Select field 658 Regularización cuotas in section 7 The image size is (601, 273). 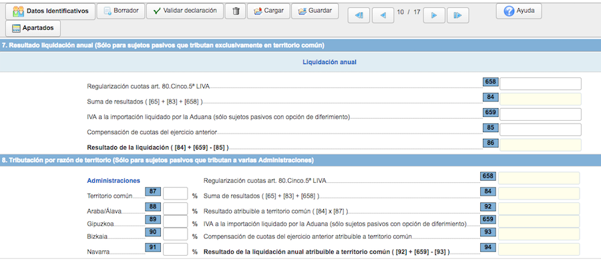[x=540, y=84]
